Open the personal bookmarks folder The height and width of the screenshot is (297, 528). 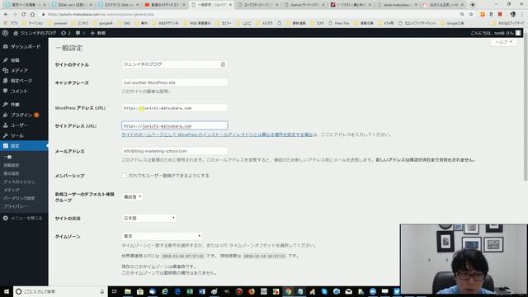pyautogui.click(x=58, y=23)
